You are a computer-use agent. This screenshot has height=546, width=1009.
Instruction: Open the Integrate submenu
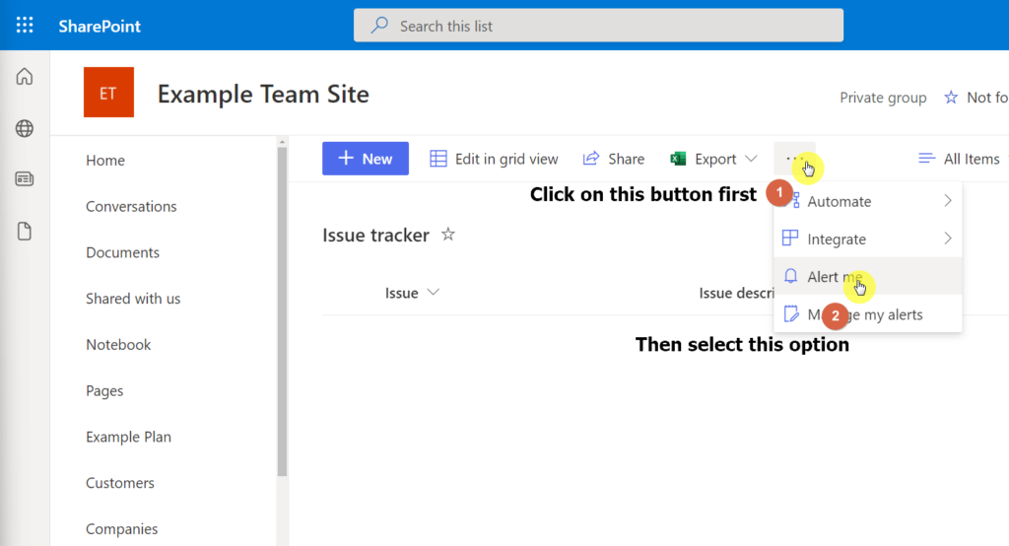(x=867, y=239)
